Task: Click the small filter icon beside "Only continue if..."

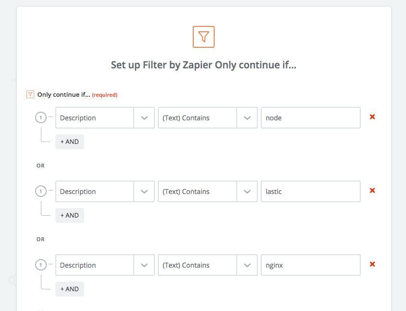Action: (x=30, y=94)
